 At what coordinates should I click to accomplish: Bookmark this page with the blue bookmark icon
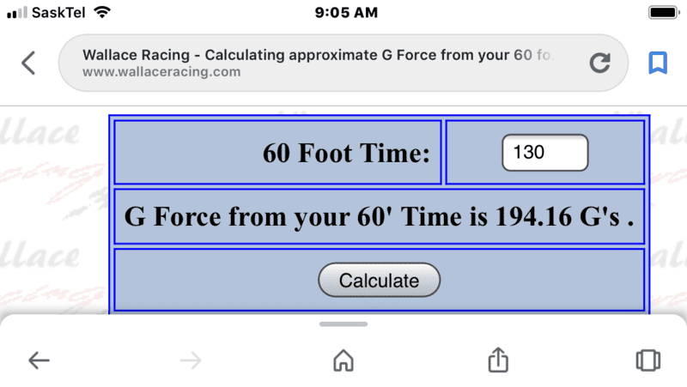tap(657, 63)
